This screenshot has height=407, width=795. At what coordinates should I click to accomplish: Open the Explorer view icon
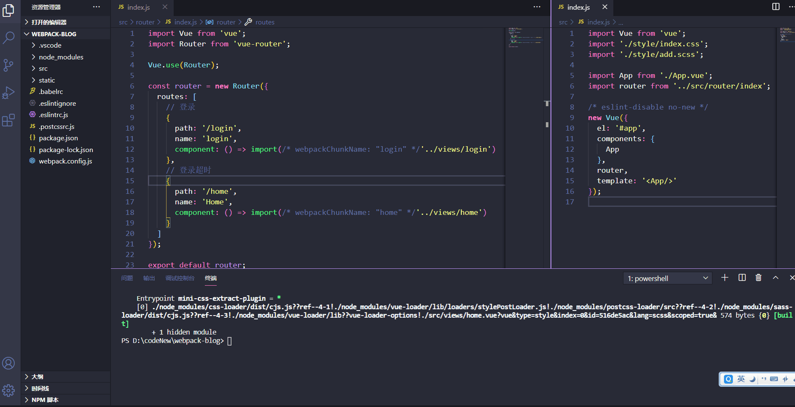[9, 11]
